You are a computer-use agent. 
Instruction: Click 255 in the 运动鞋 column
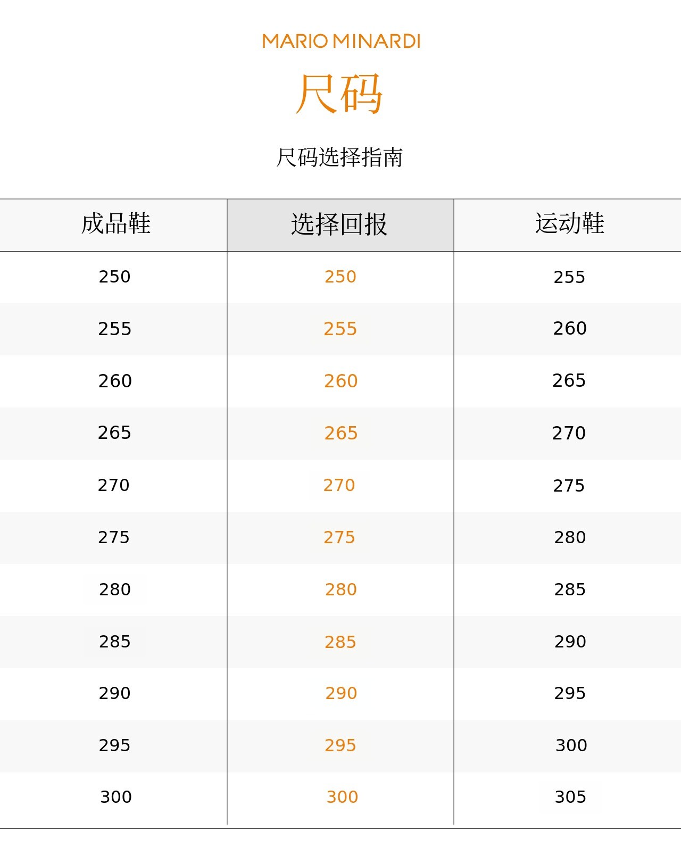tap(569, 277)
